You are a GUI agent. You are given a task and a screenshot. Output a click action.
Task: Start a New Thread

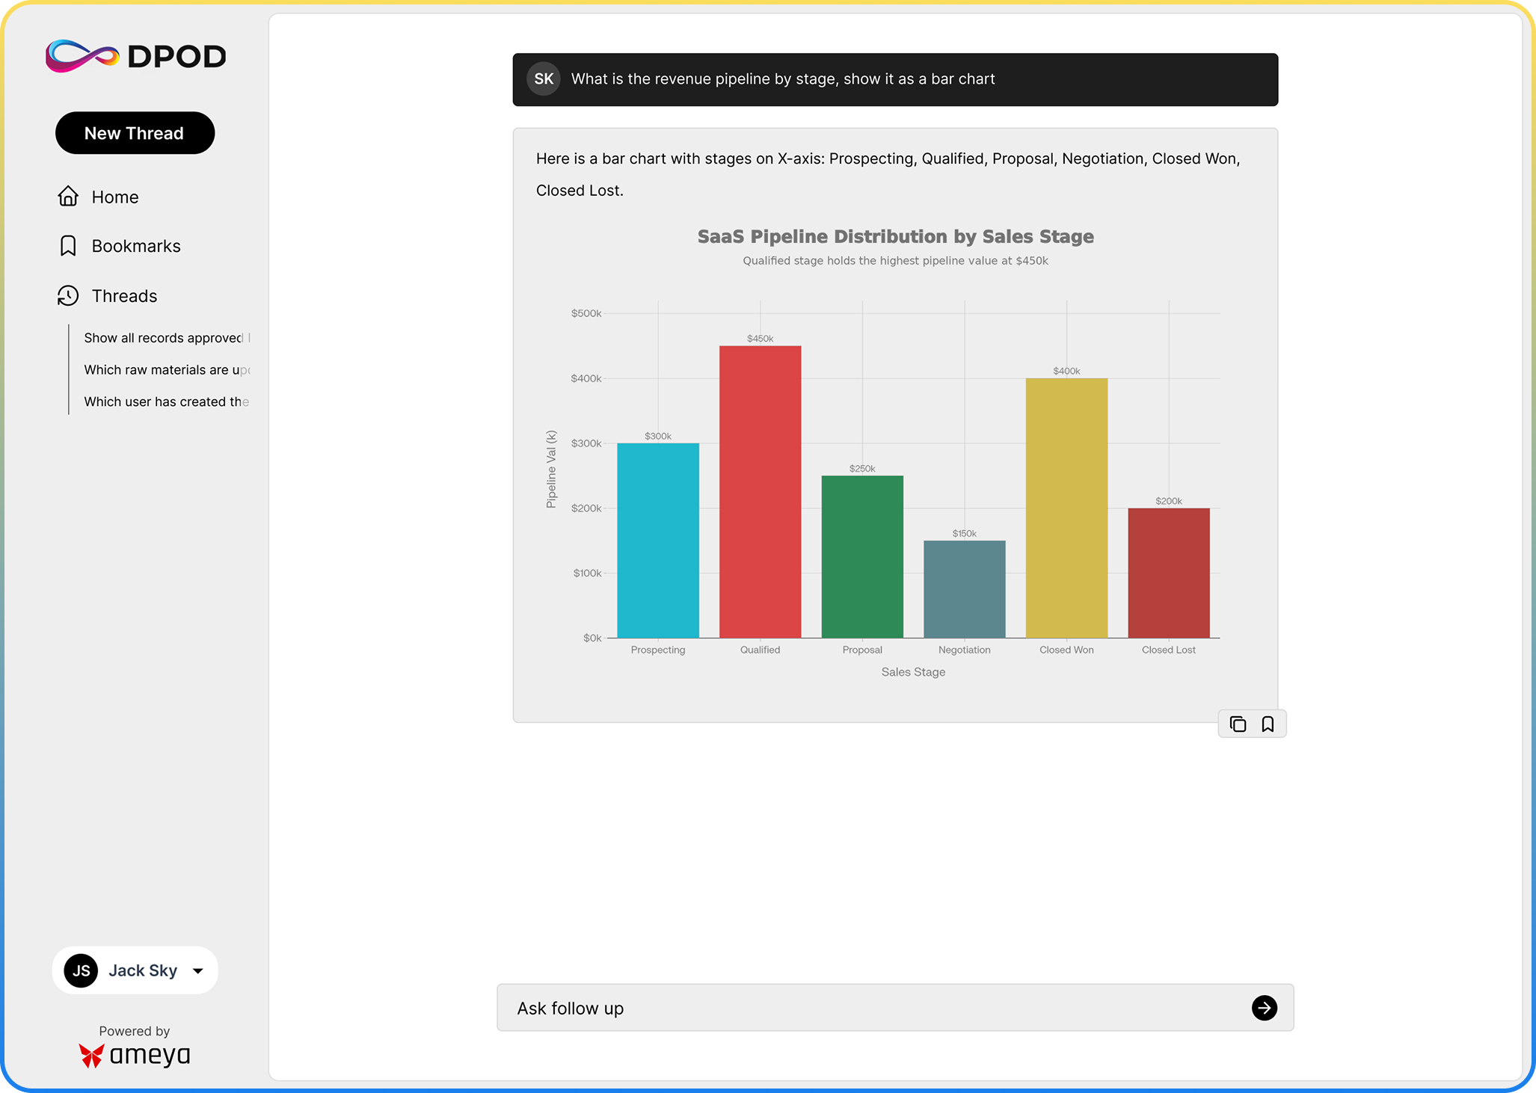135,133
